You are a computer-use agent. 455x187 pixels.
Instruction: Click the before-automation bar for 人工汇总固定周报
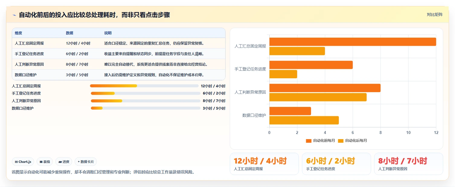click(353, 42)
